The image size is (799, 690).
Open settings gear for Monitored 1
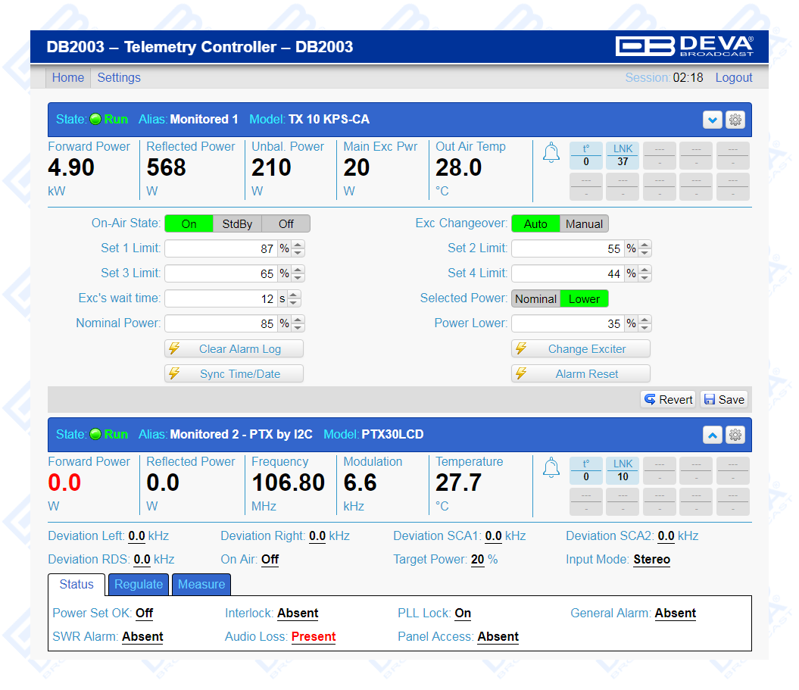coord(735,120)
